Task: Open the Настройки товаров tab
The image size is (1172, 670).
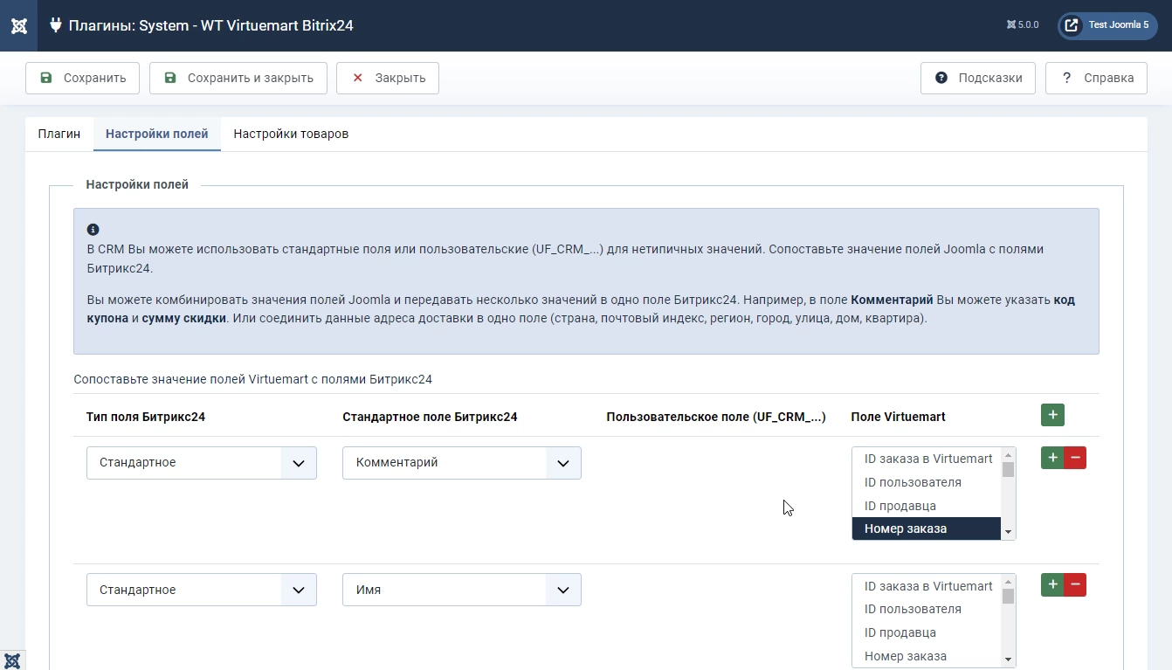Action: coord(291,134)
